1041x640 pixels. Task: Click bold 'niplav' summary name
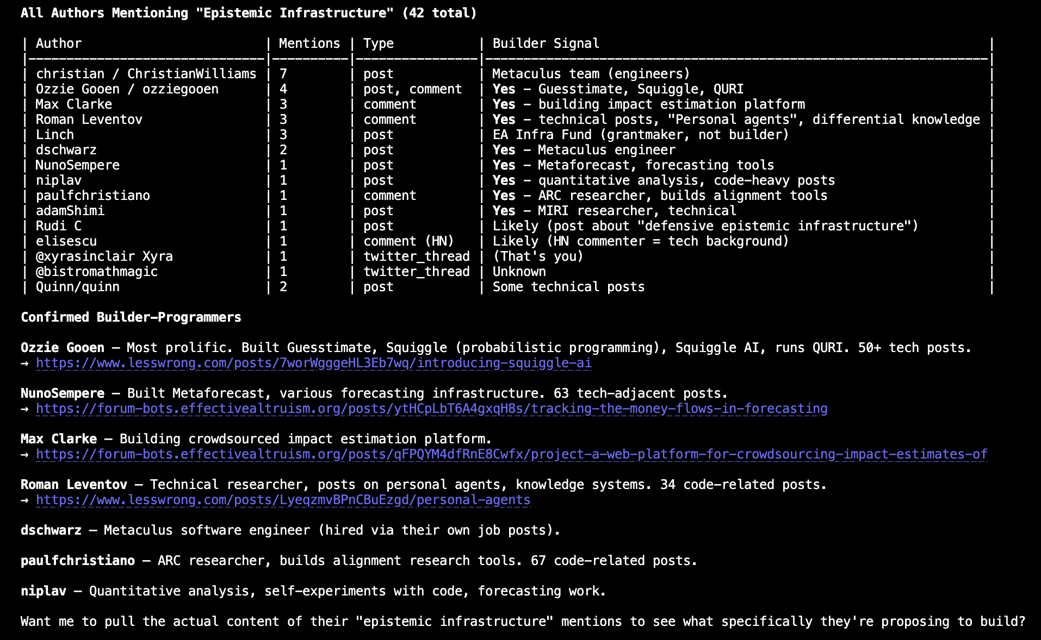click(44, 591)
